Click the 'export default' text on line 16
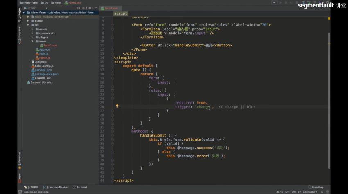The height and width of the screenshot is (194, 348). (138, 66)
